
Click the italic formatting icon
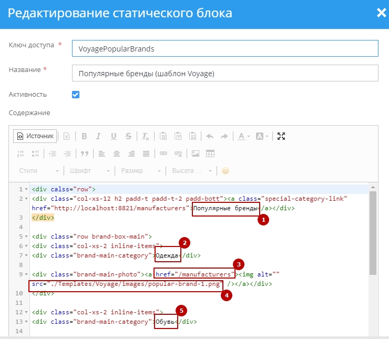coord(98,136)
